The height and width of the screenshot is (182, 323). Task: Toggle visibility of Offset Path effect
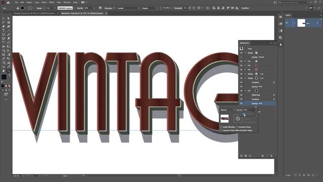(241, 95)
